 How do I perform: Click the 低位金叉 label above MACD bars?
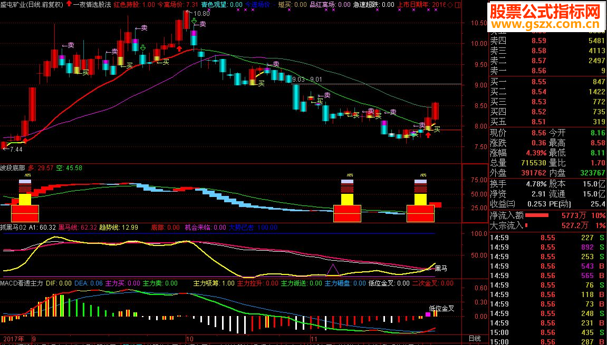(x=442, y=309)
